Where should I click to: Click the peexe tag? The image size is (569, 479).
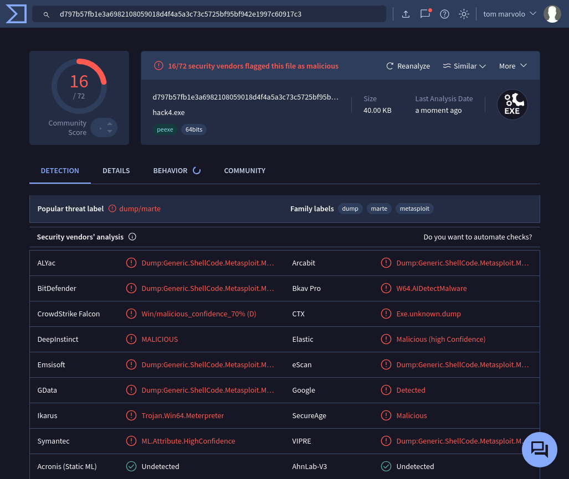(x=165, y=129)
